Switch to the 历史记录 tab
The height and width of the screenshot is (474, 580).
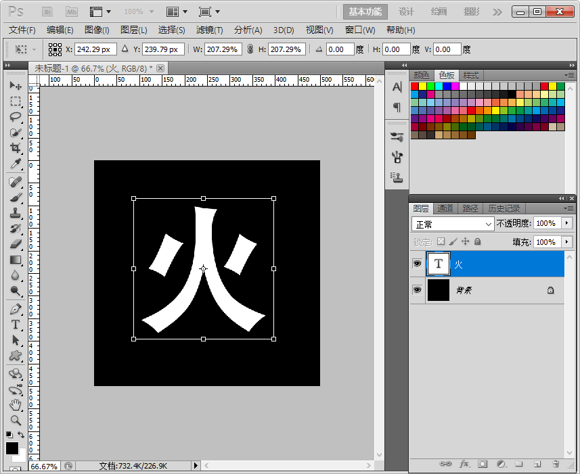coord(504,209)
